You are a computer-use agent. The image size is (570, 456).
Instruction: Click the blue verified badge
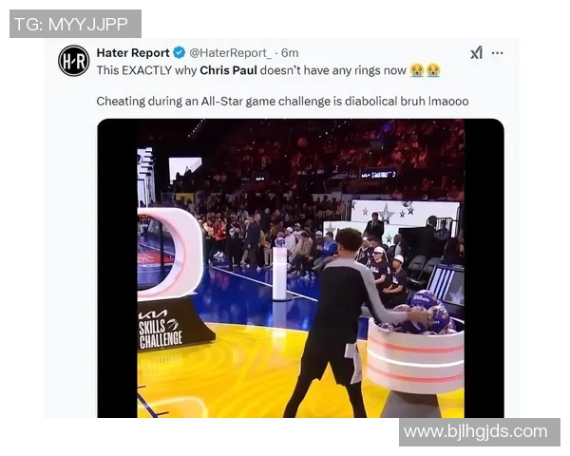[x=179, y=53]
